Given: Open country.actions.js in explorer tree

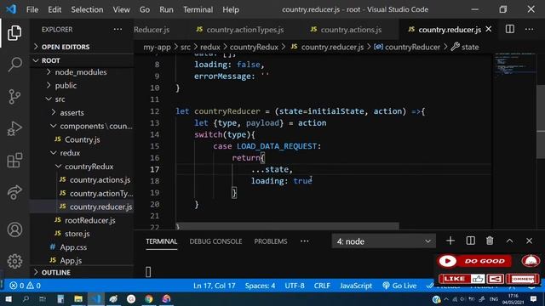Looking at the screenshot, I should pyautogui.click(x=82, y=179).
